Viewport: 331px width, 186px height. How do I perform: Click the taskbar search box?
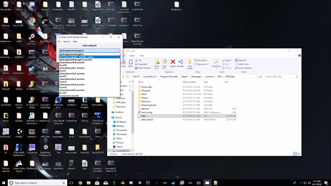coord(37,183)
